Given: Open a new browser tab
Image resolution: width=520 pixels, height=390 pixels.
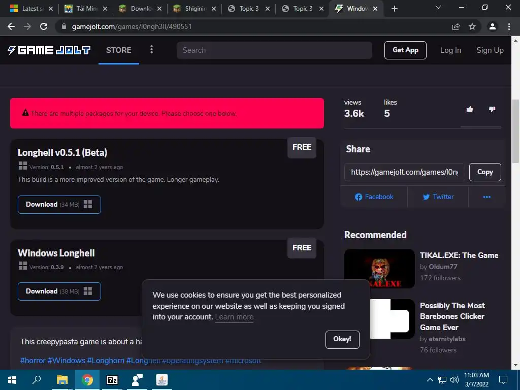Looking at the screenshot, I should click(x=394, y=9).
